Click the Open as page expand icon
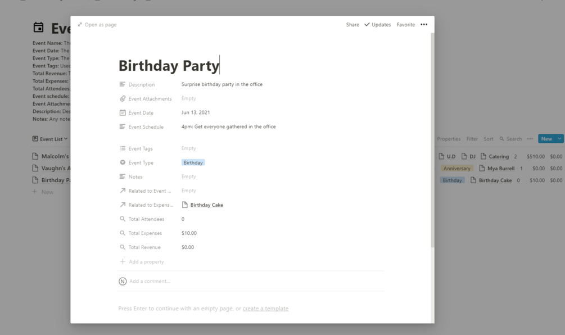Screen dimensions: 565x335 click(80, 25)
